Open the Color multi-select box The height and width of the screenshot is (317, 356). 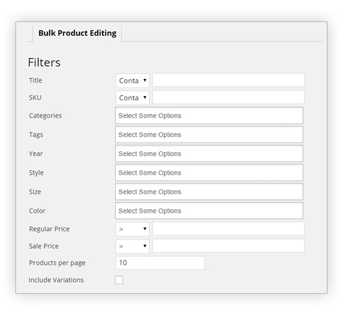pyautogui.click(x=209, y=211)
